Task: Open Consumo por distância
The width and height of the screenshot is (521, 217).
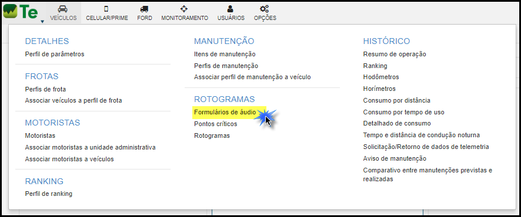Action: point(396,100)
